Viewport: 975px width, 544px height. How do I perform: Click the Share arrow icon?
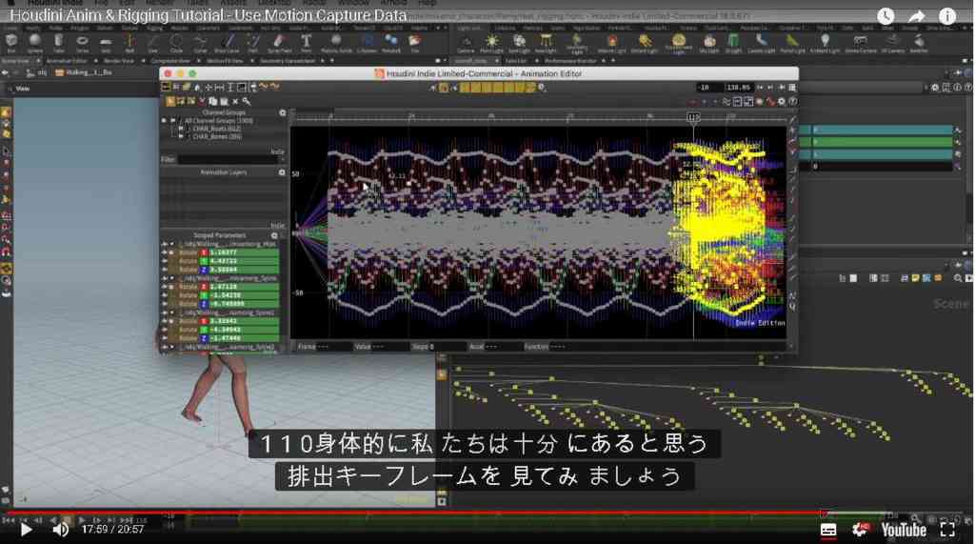click(917, 16)
